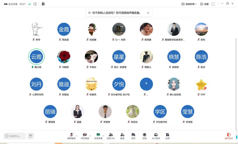The image size is (238, 144).
Task: Open the 聊天 chat panel
Action: pyautogui.click(x=133, y=136)
